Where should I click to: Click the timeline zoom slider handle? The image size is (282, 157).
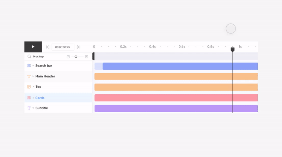[76, 57]
